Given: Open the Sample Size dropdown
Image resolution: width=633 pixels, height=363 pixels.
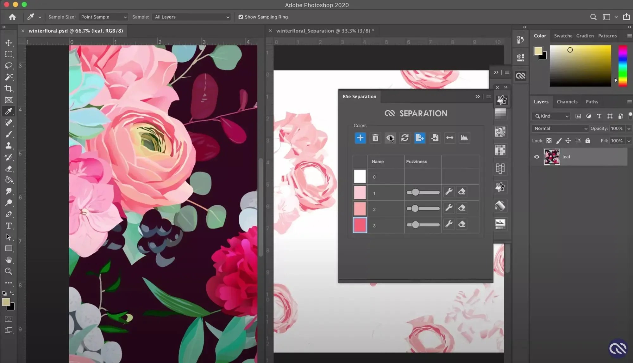Looking at the screenshot, I should click(103, 17).
